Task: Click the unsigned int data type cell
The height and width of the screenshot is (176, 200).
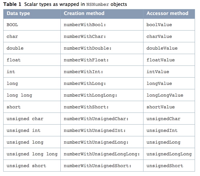Action: [x=32, y=130]
